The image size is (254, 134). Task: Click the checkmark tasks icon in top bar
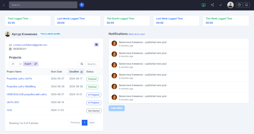(x=221, y=5)
